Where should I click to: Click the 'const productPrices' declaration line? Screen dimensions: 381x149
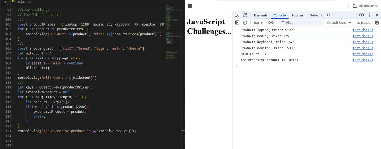tap(91, 24)
